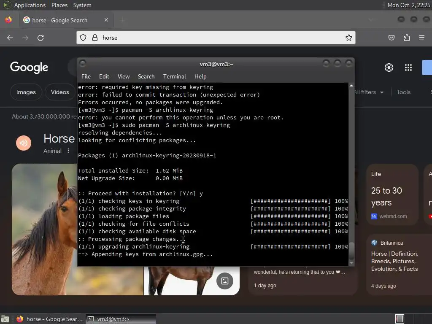Open the Google search Tools button

click(403, 92)
